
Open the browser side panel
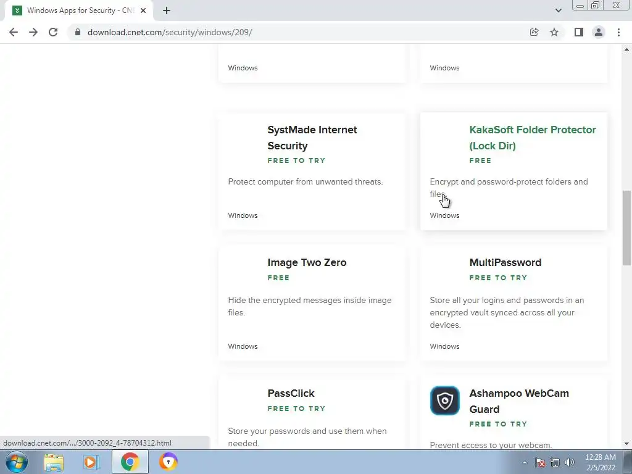(579, 32)
